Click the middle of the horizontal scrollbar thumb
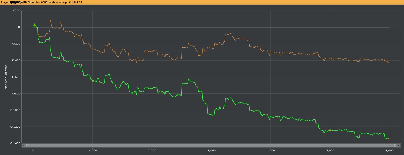This screenshot has height=155, width=404. coord(211,146)
